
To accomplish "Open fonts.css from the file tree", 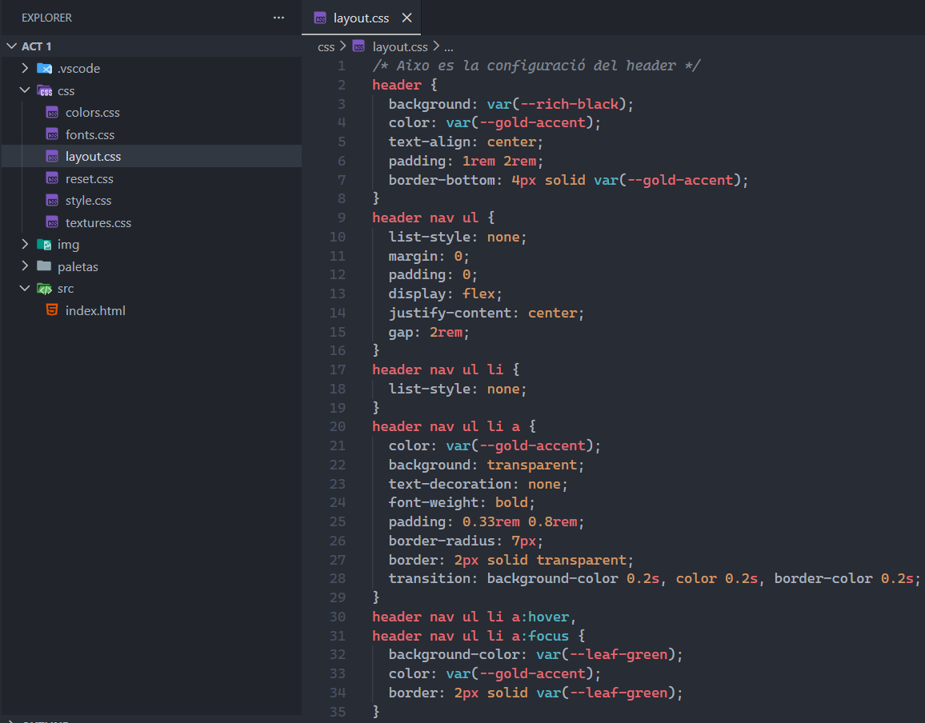I will [x=90, y=135].
